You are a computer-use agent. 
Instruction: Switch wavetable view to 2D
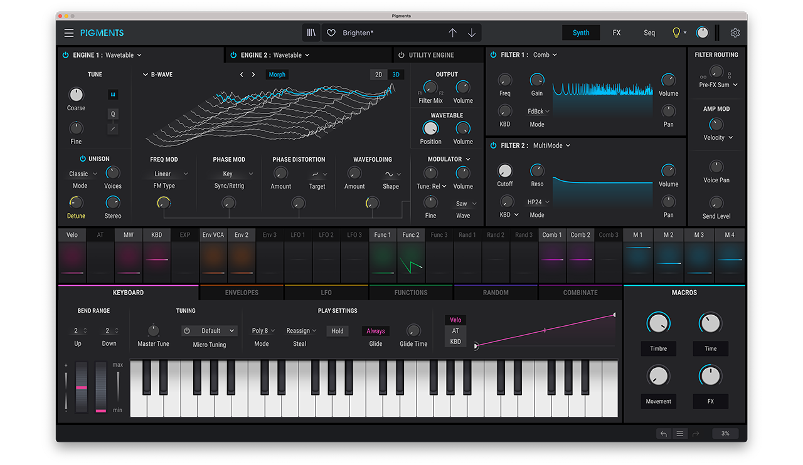tap(379, 75)
